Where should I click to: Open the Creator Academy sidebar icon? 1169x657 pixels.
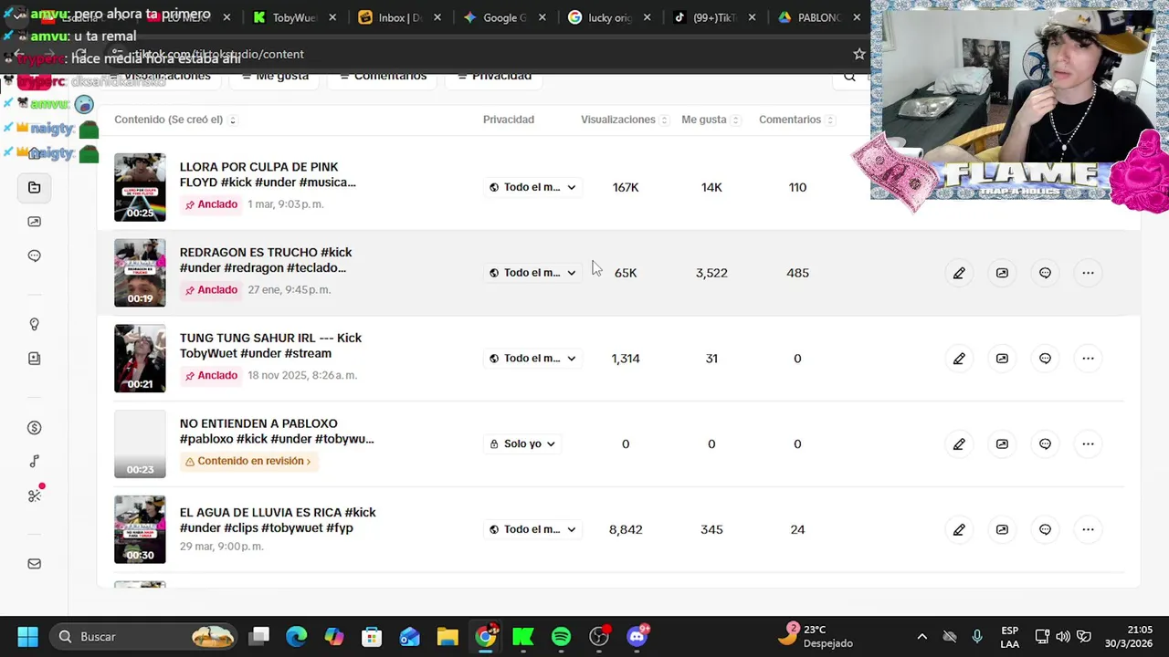pos(34,359)
